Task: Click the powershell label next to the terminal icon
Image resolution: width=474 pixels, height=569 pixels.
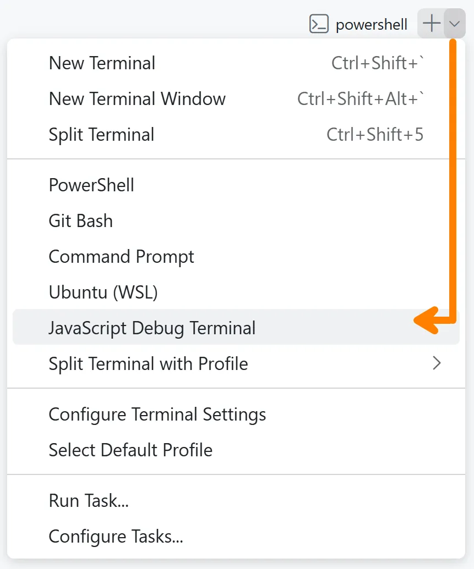Action: click(372, 24)
